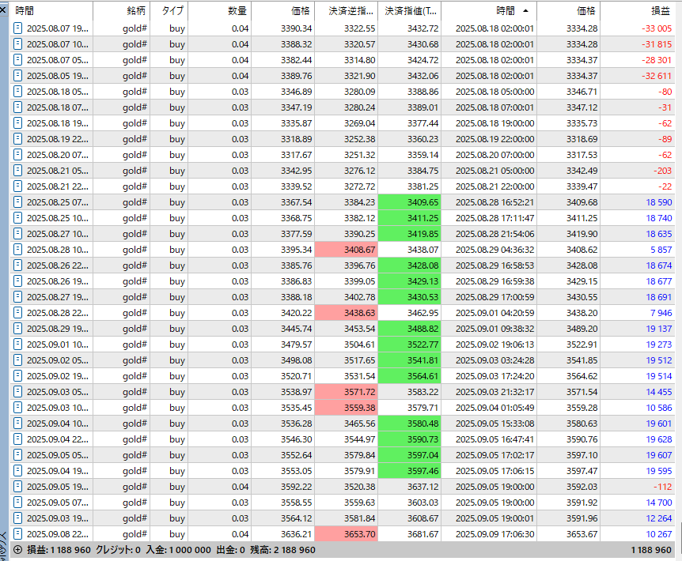Click the 損益: 1 188 960 summary text

pos(59,550)
